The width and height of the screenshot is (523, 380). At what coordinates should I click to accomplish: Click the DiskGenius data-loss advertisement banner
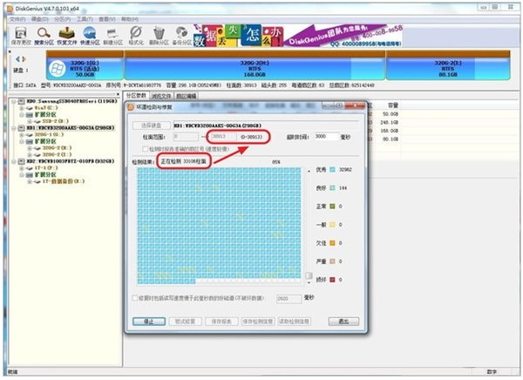pyautogui.click(x=298, y=36)
